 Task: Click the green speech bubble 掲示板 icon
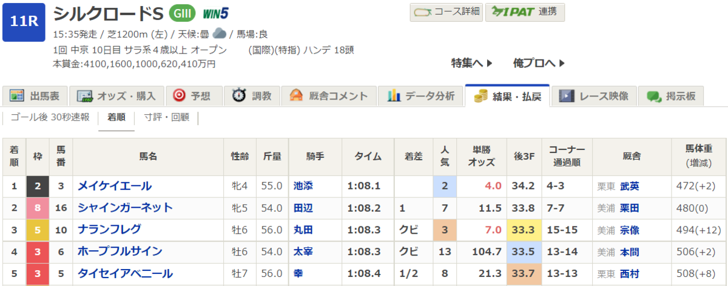[x=653, y=96]
